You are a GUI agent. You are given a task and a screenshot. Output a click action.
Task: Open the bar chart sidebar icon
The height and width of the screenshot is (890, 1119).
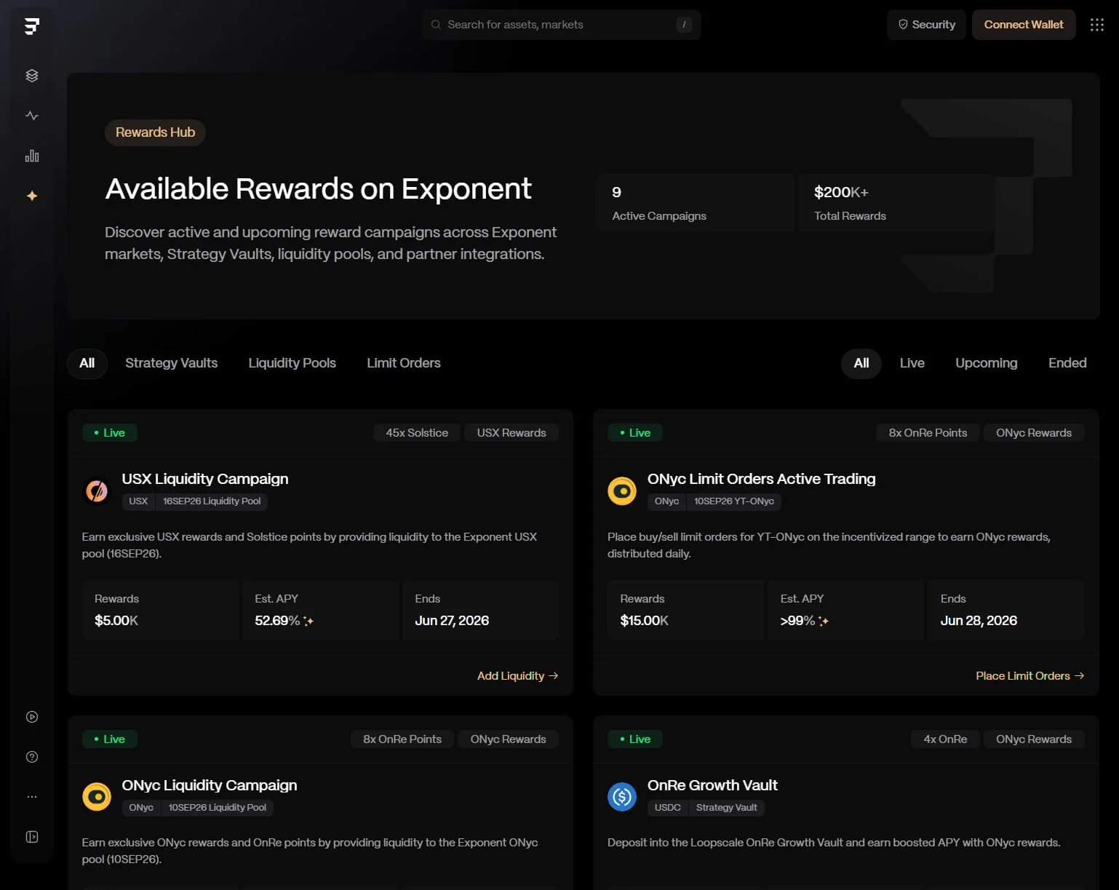coord(32,156)
